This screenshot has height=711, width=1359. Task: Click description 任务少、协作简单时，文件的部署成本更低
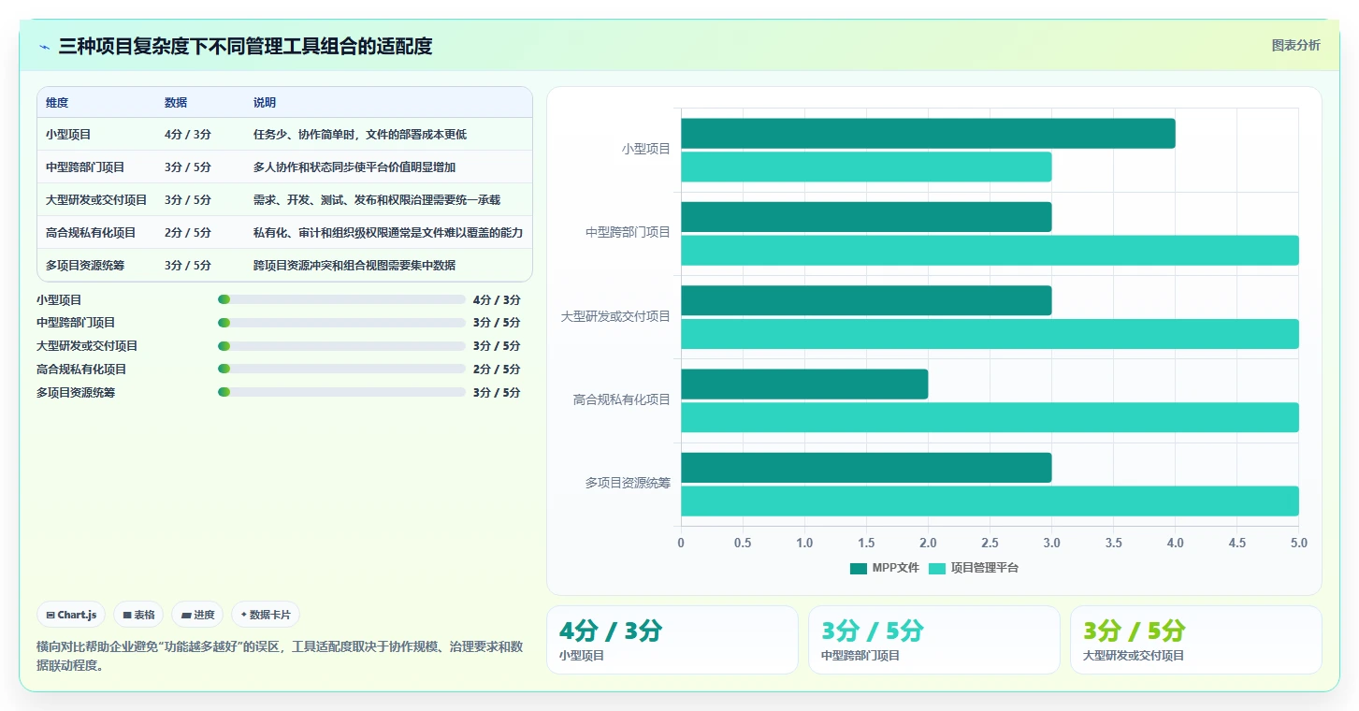[360, 135]
